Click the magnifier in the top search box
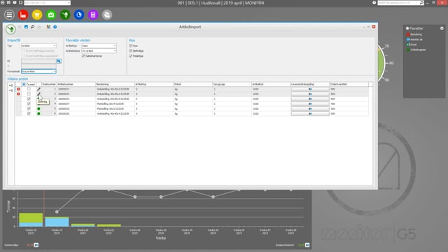 click(x=421, y=3)
